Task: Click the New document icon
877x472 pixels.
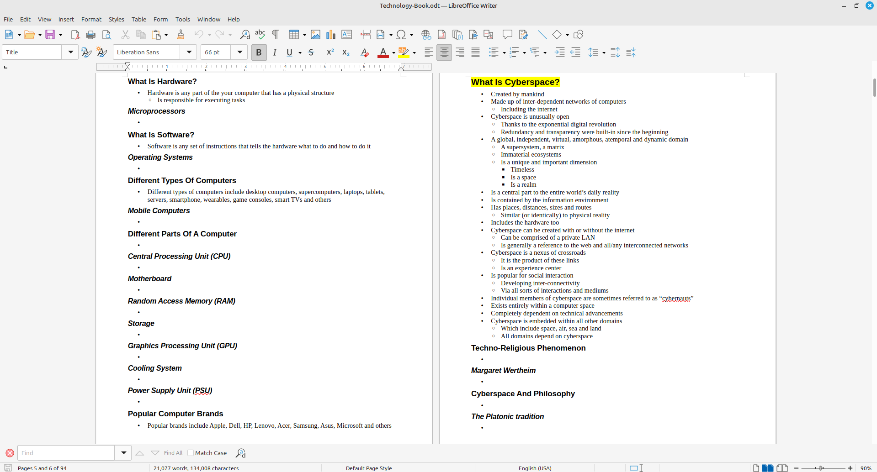Action: [x=9, y=35]
